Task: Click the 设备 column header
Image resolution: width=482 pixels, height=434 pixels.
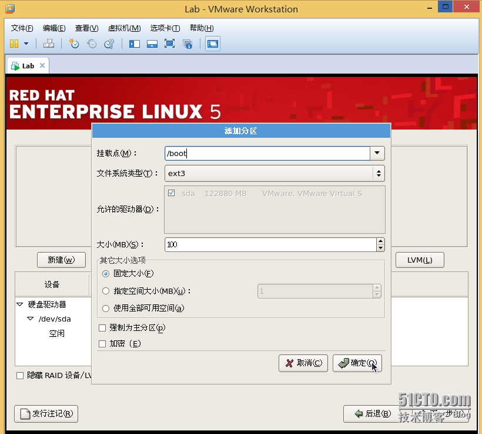Action: (52, 284)
